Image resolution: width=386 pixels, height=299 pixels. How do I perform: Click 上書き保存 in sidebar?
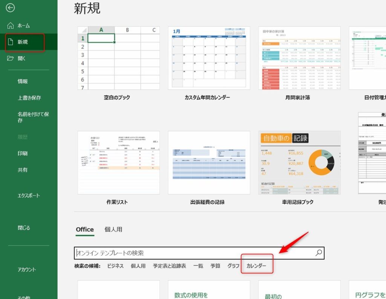pos(29,98)
